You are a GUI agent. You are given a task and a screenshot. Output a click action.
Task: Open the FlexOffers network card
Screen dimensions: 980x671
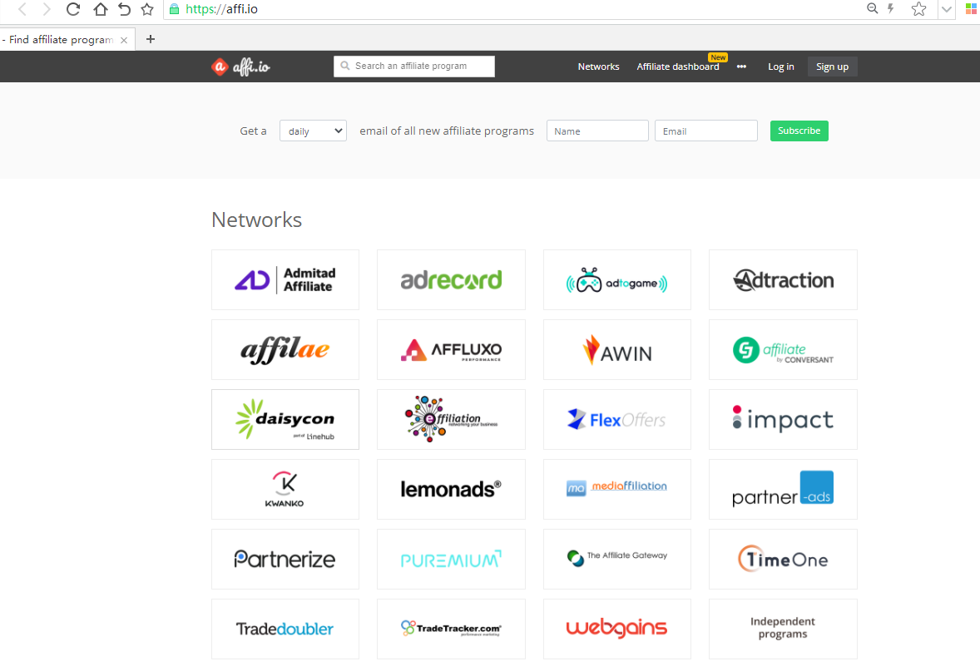617,419
